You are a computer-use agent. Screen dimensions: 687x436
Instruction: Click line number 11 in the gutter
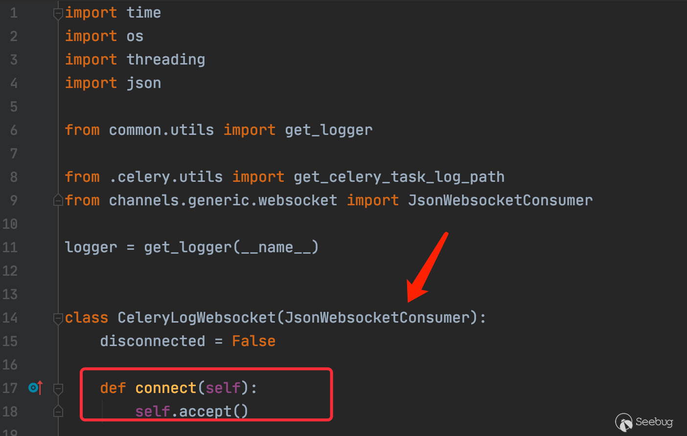click(x=10, y=247)
